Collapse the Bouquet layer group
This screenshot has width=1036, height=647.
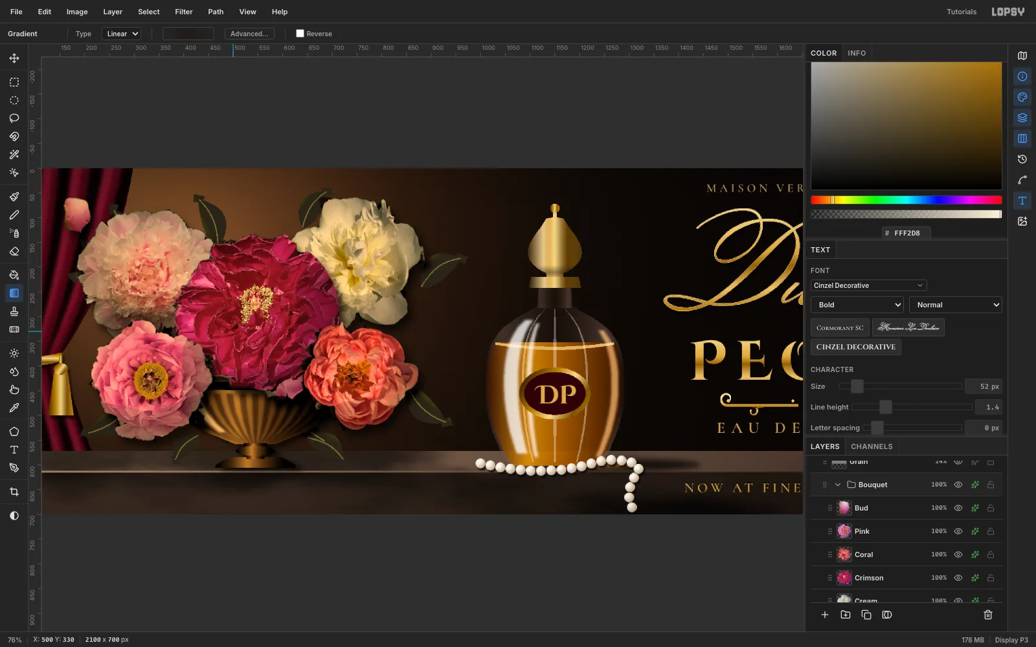(838, 485)
